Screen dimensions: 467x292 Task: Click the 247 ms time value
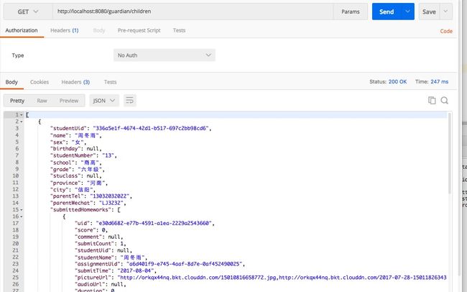click(439, 82)
